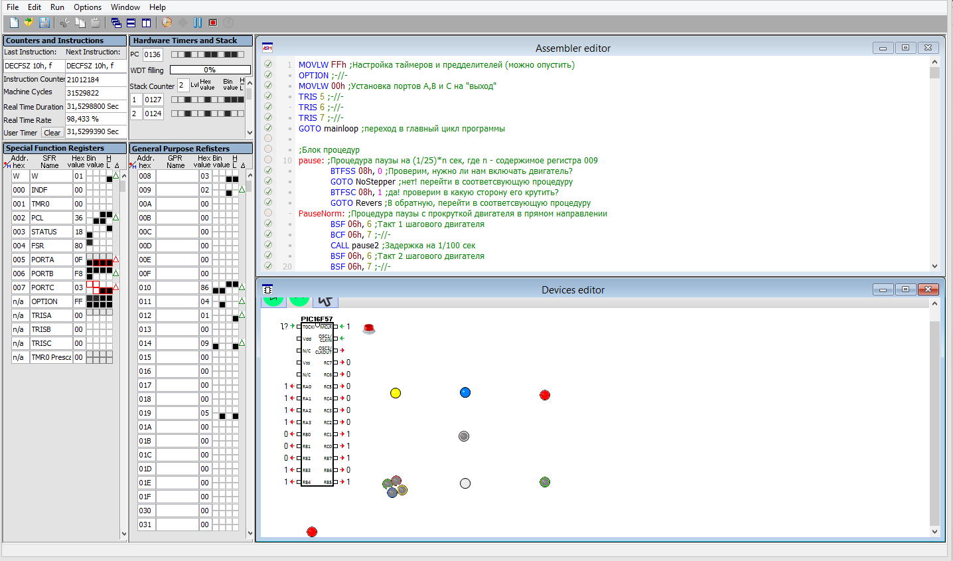Click the STATUS register name cell
This screenshot has height=561, width=953.
[50, 232]
